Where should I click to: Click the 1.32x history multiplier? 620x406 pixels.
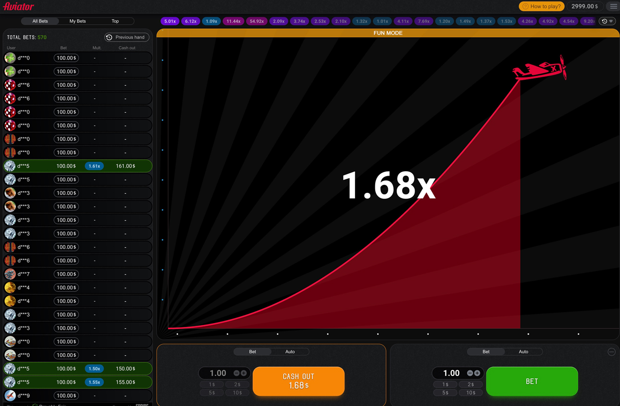(x=361, y=21)
